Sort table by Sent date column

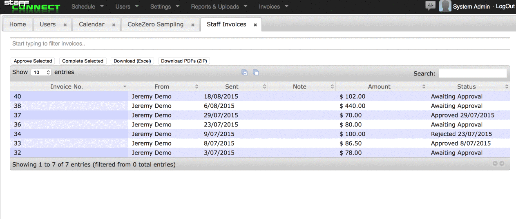(234, 86)
